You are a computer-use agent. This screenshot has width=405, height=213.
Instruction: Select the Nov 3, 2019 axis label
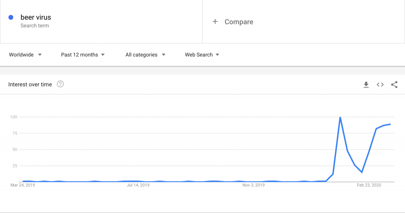pyautogui.click(x=254, y=185)
